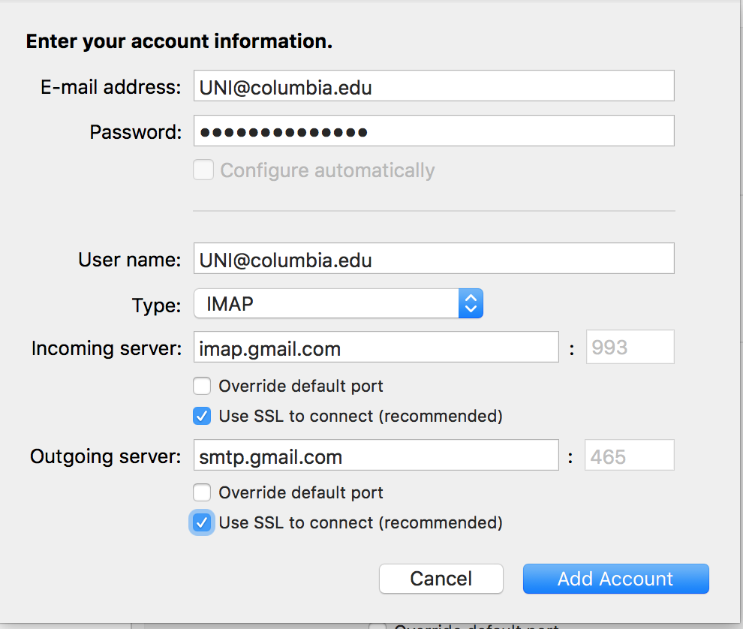Click the Cancel button
743x629 pixels.
[441, 579]
